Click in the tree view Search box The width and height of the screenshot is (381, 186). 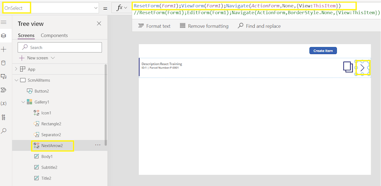point(60,48)
